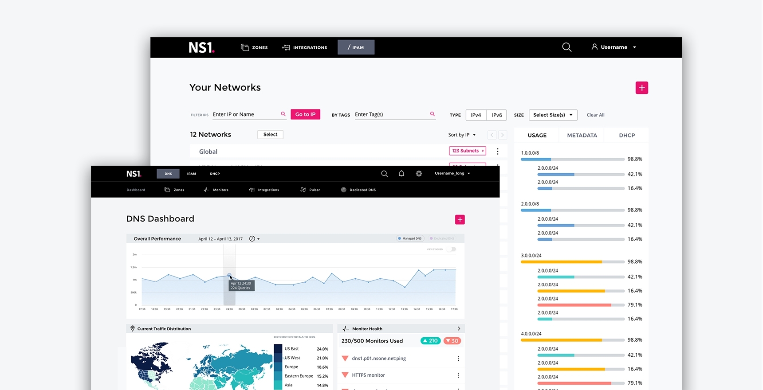
Task: Click the NS1 logo in the DNS window
Action: coord(134,174)
